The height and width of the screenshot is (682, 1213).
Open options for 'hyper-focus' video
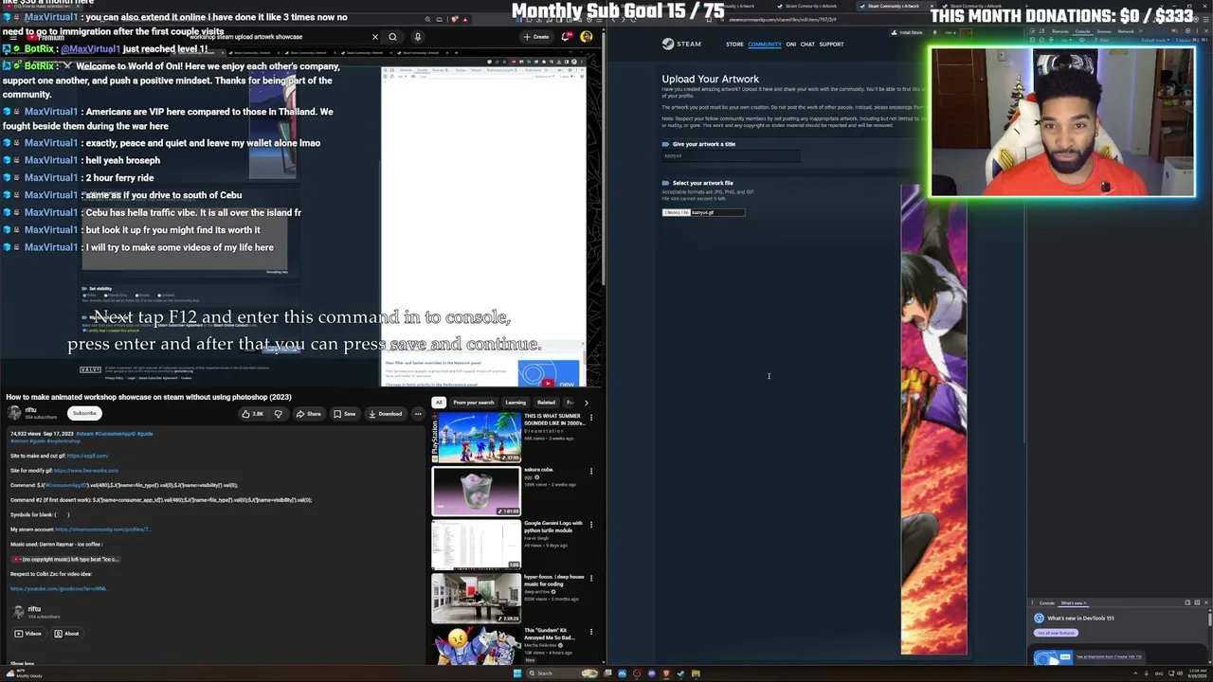[590, 578]
